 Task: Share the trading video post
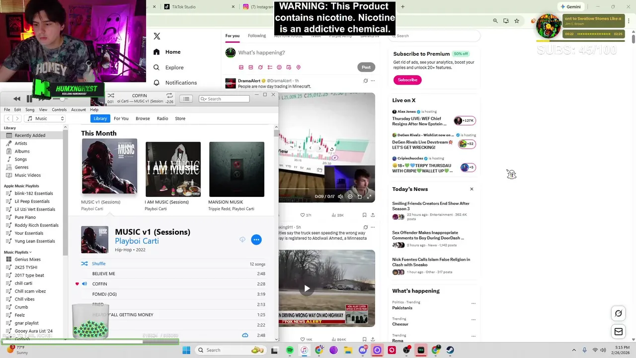373,215
